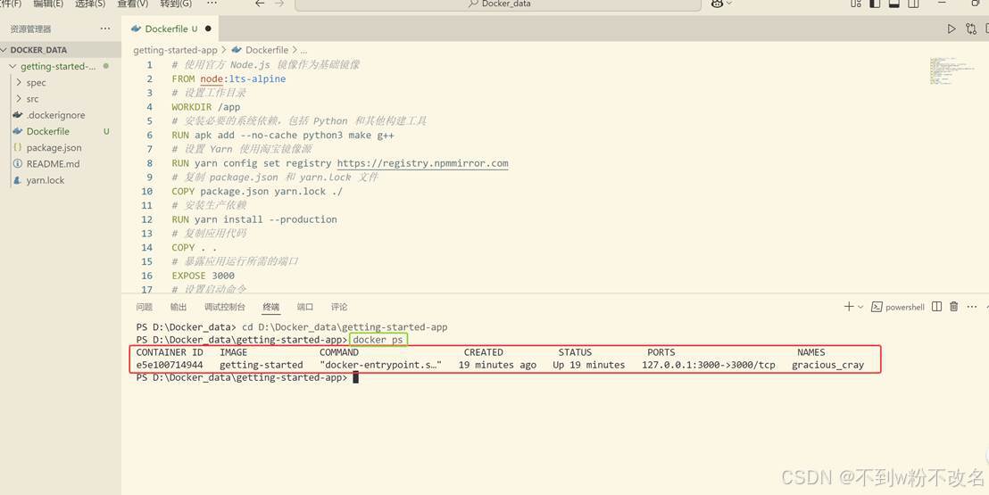This screenshot has height=495, width=989.
Task: Open the https://registry.npmmirror.com link
Action: (x=422, y=163)
